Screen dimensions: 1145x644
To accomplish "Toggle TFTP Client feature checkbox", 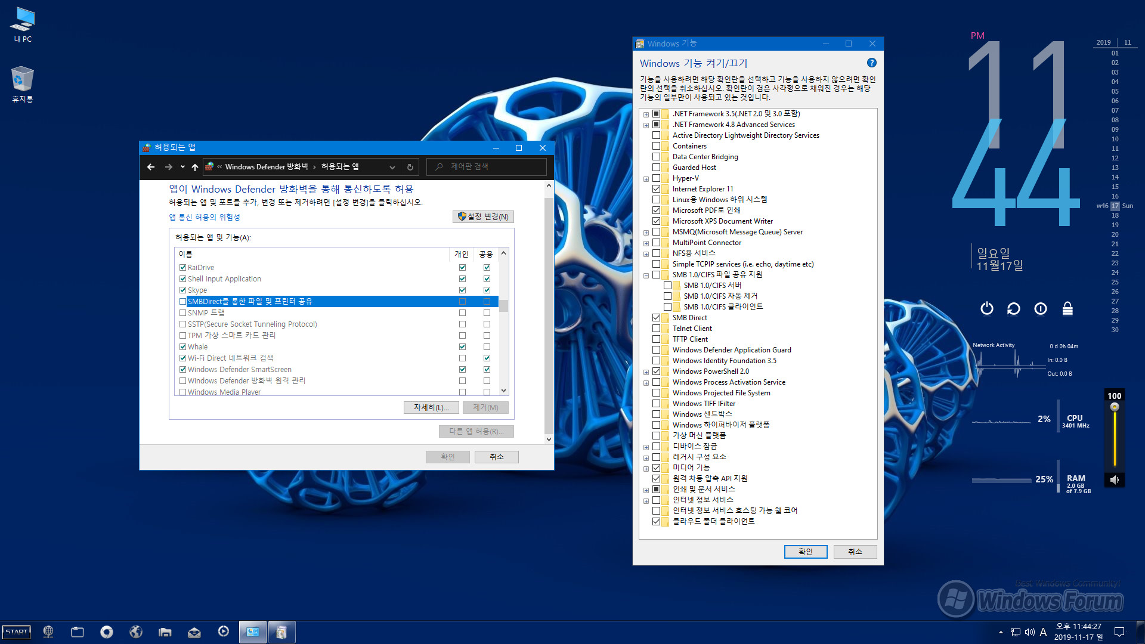I will (x=656, y=339).
